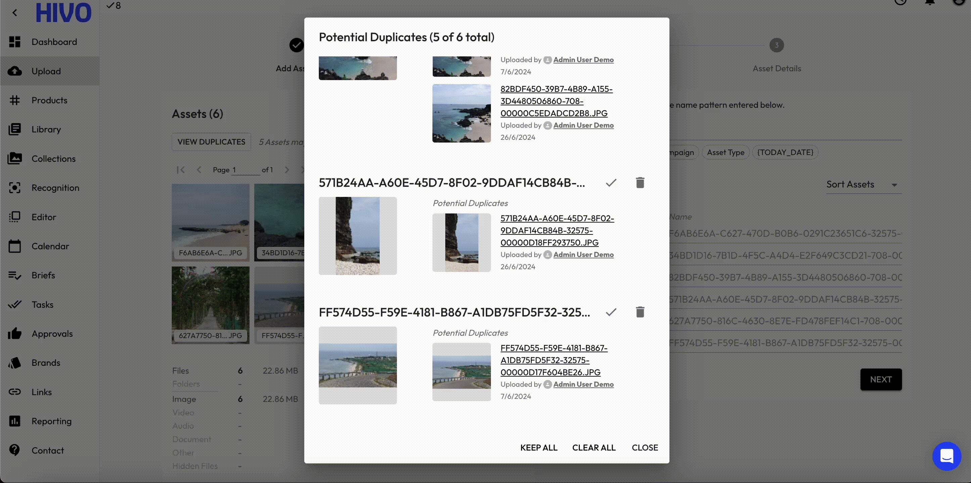The width and height of the screenshot is (971, 483).
Task: Toggle keep checkmark for 571B24AA asset
Action: pos(611,182)
